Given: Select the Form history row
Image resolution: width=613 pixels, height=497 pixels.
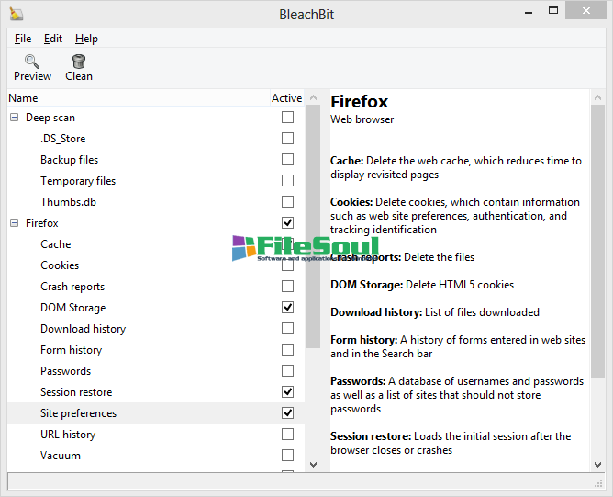Looking at the screenshot, I should tap(156, 349).
